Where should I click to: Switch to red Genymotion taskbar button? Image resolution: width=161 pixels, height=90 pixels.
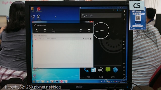[x=62, y=81]
